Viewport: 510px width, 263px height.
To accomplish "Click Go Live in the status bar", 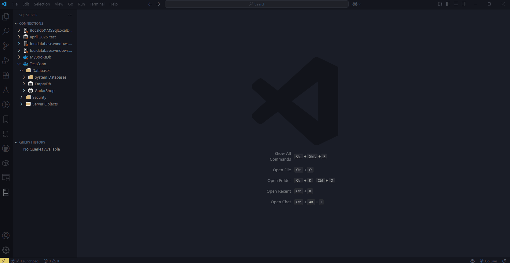I will [x=488, y=261].
